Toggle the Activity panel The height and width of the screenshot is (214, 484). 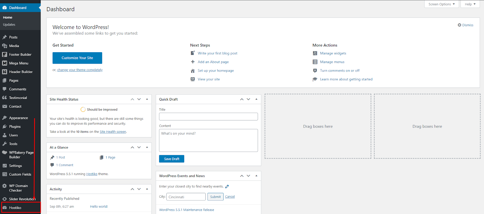click(x=147, y=189)
